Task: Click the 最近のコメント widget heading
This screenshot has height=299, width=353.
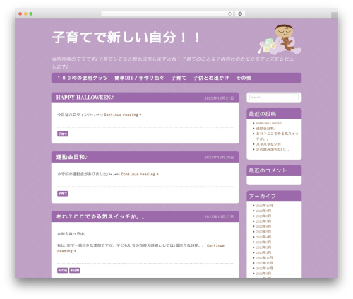Action: click(268, 170)
